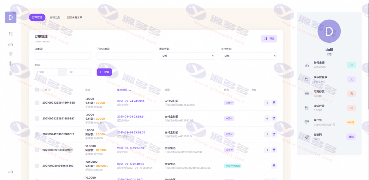Click the daili username text
The image size is (369, 180).
tap(329, 50)
